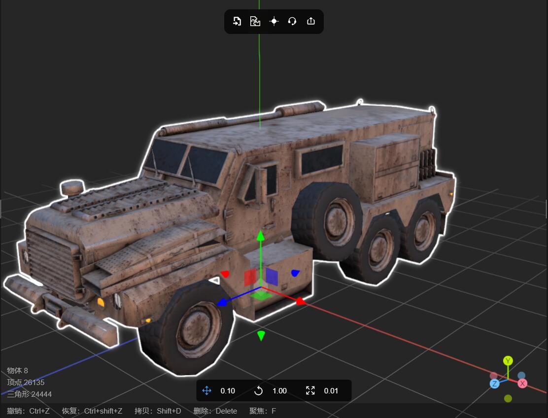Click the negative Y olive dot in gizmo

click(x=508, y=398)
